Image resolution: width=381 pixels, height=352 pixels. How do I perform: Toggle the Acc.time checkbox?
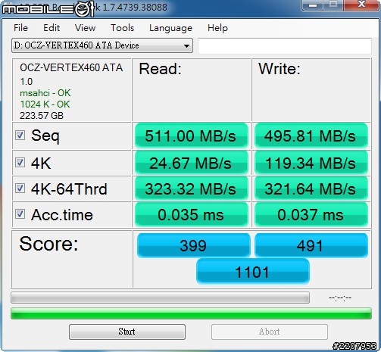click(20, 214)
